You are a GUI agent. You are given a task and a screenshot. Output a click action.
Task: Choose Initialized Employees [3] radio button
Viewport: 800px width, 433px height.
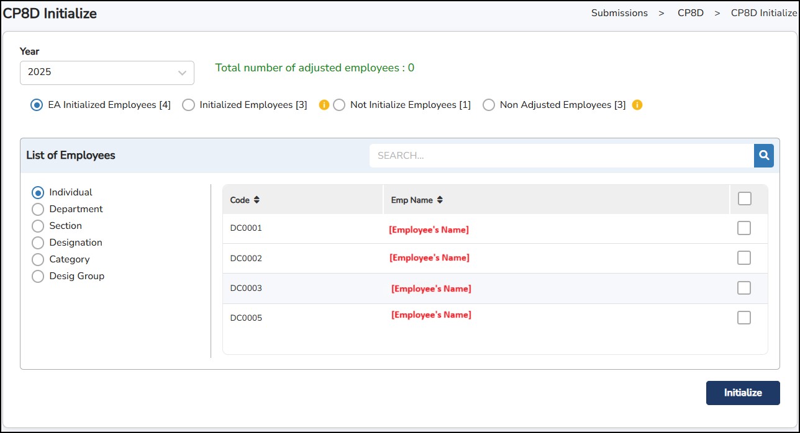(188, 105)
